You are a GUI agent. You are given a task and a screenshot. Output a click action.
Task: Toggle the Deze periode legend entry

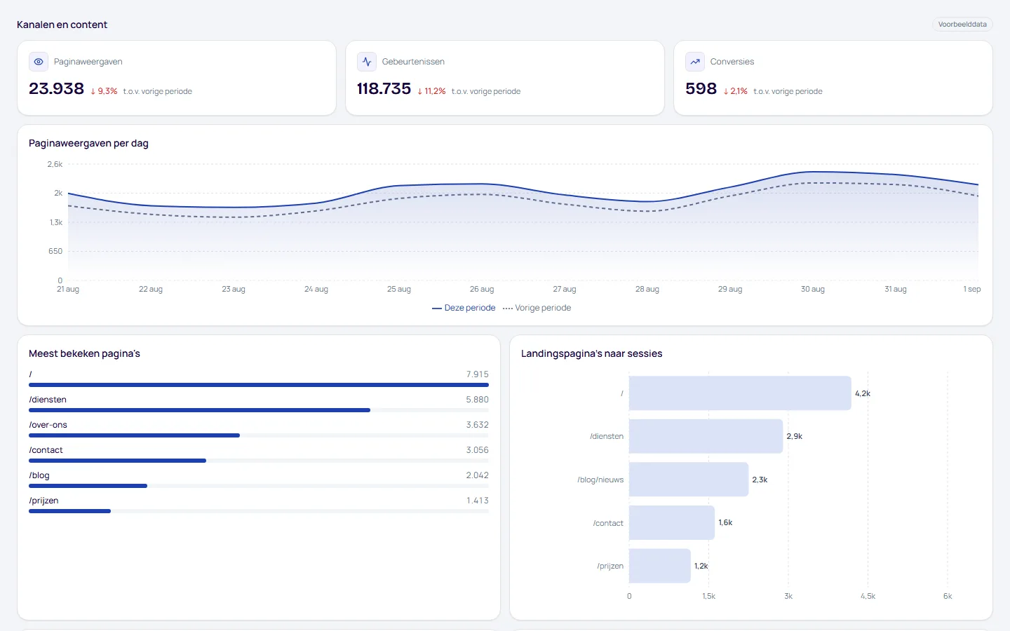coord(464,308)
